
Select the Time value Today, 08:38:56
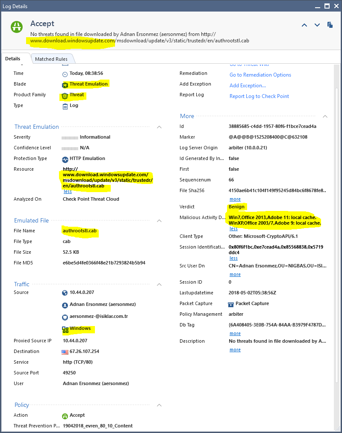pyautogui.click(x=86, y=73)
